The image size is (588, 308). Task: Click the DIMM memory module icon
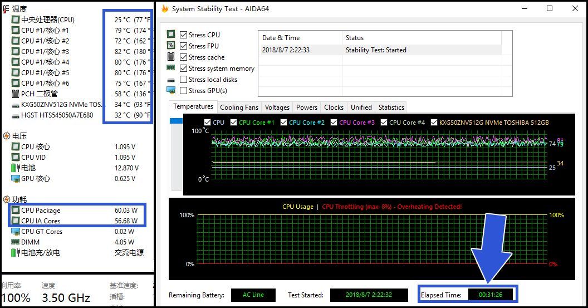point(15,242)
